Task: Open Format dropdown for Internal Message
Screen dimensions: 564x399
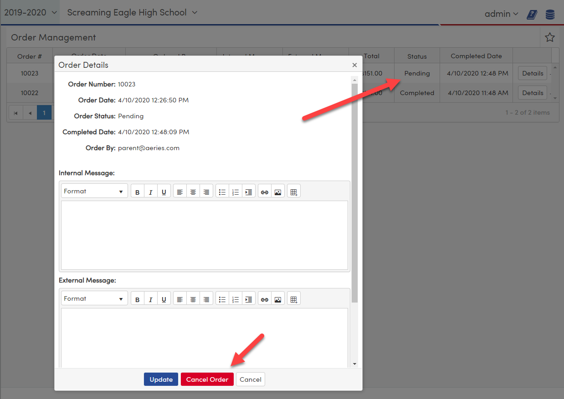Action: pyautogui.click(x=94, y=192)
